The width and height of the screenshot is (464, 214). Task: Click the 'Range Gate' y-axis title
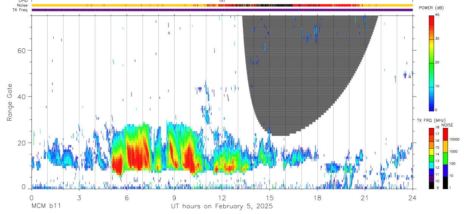9,102
